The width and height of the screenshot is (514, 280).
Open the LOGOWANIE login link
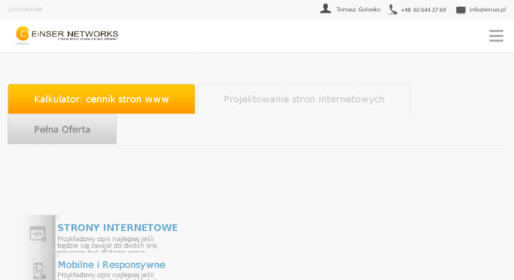pyautogui.click(x=25, y=9)
